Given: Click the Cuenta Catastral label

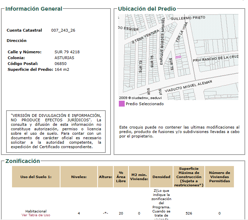Looking at the screenshot, I should pos(24,30).
